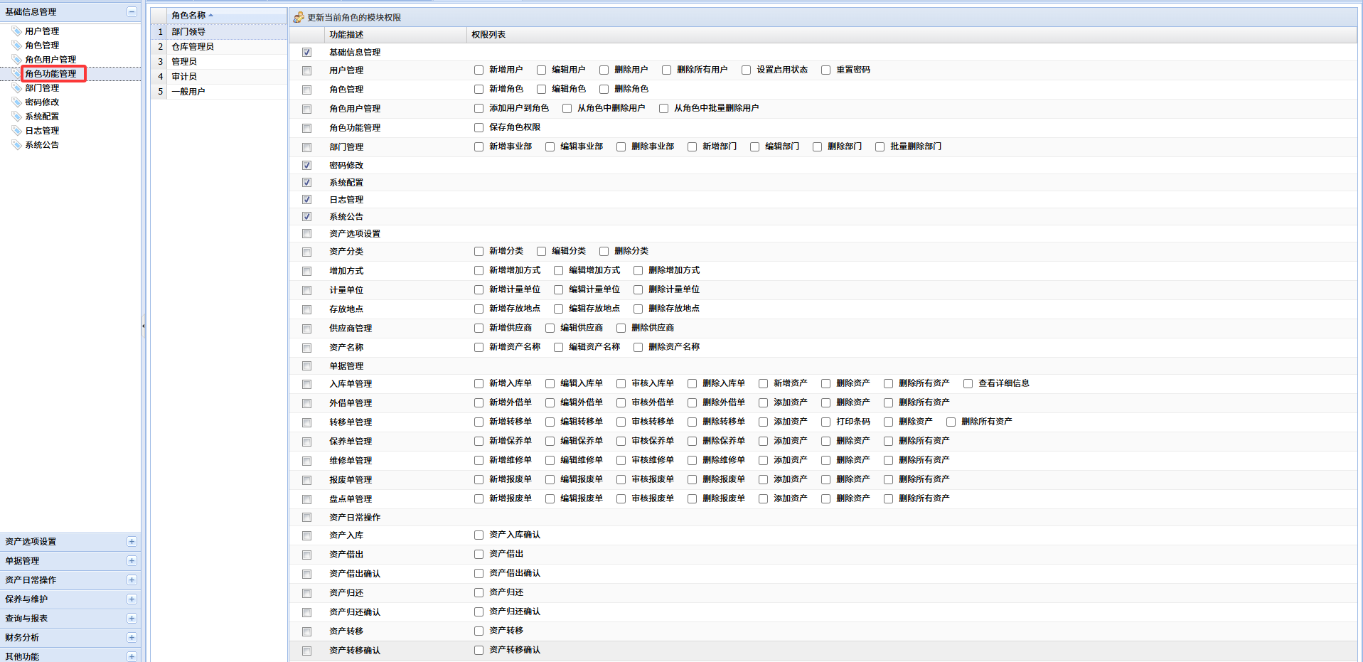1363x662 pixels.
Task: Enable the 新增分类 permission checkbox
Action: tap(479, 251)
